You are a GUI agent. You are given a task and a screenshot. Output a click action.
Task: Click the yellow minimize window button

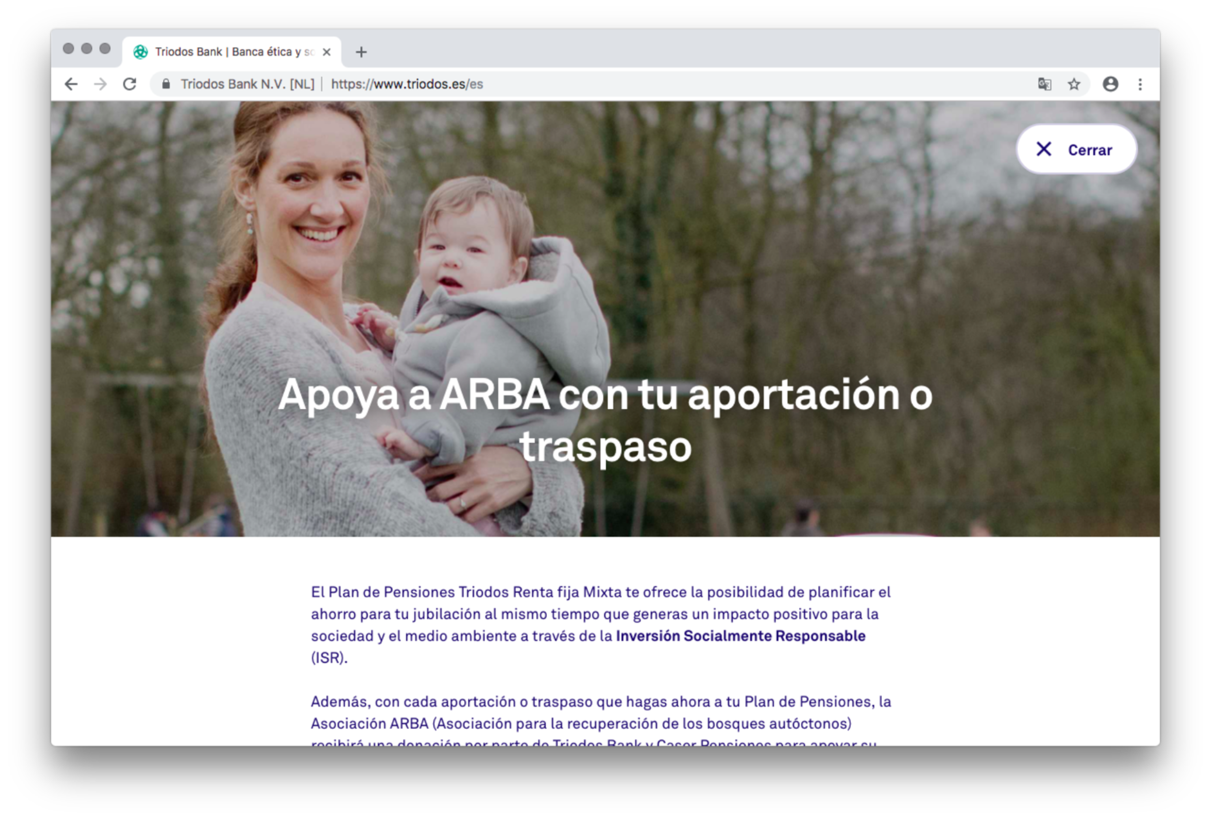tap(87, 48)
